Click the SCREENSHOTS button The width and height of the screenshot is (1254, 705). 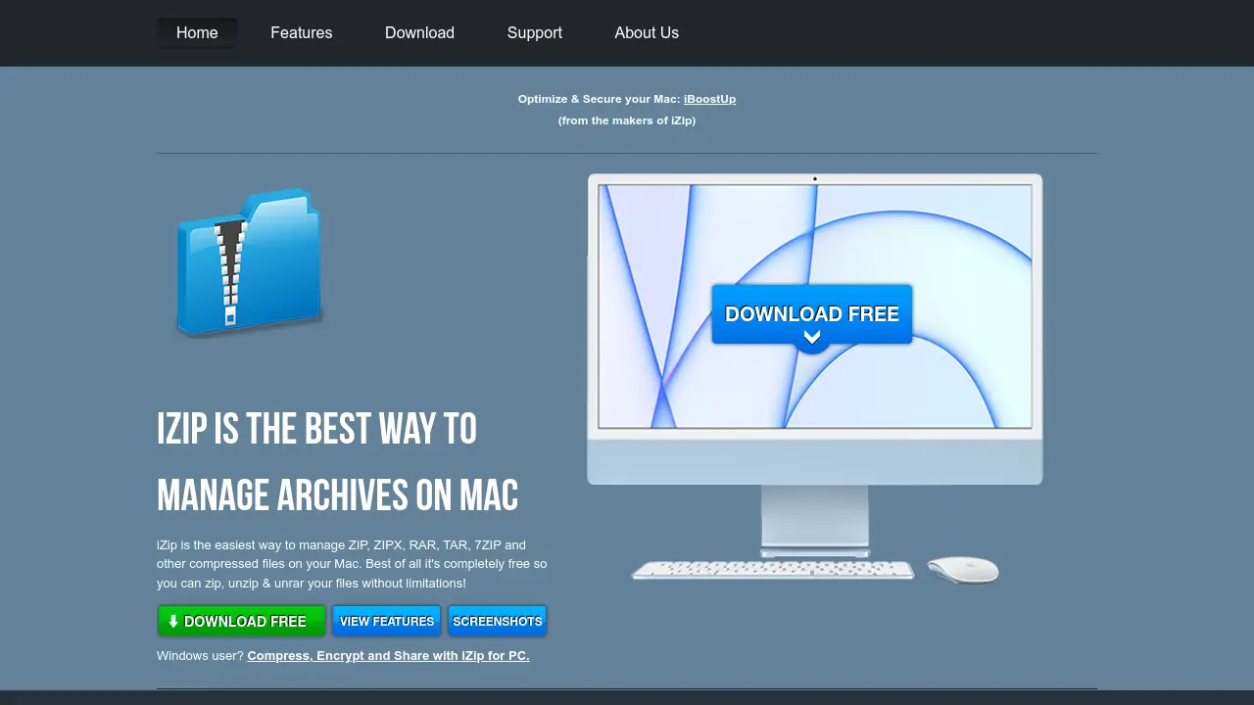[498, 621]
